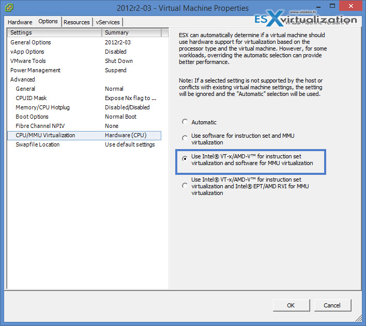Switch to the Options tab
Screen dimensions: 366x326
pos(48,22)
